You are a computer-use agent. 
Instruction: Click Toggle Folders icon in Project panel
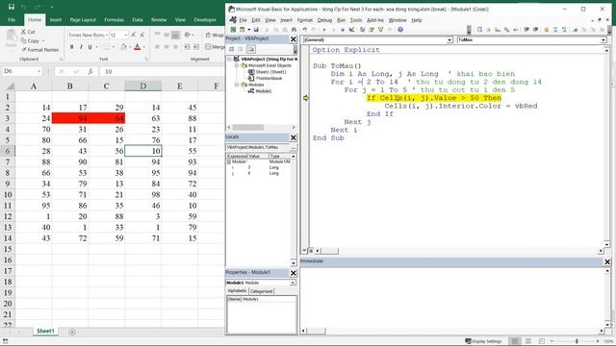(x=251, y=49)
